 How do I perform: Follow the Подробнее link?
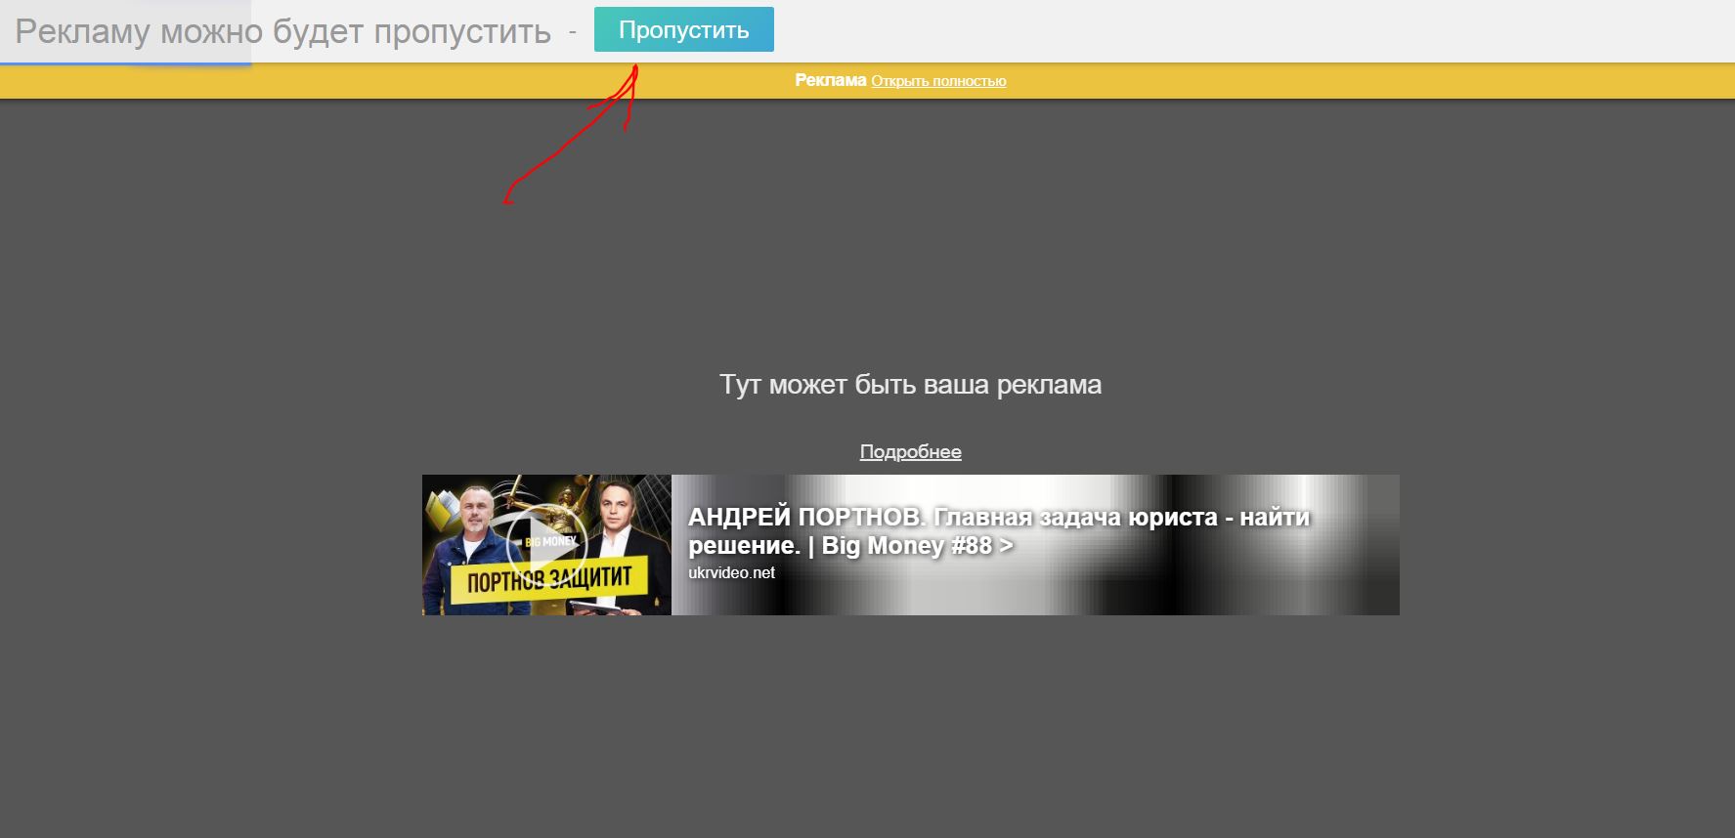910,451
